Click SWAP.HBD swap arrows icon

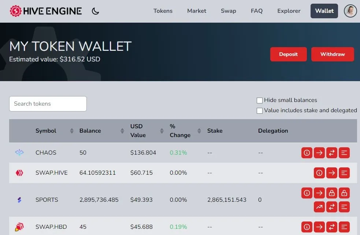tap(331, 227)
